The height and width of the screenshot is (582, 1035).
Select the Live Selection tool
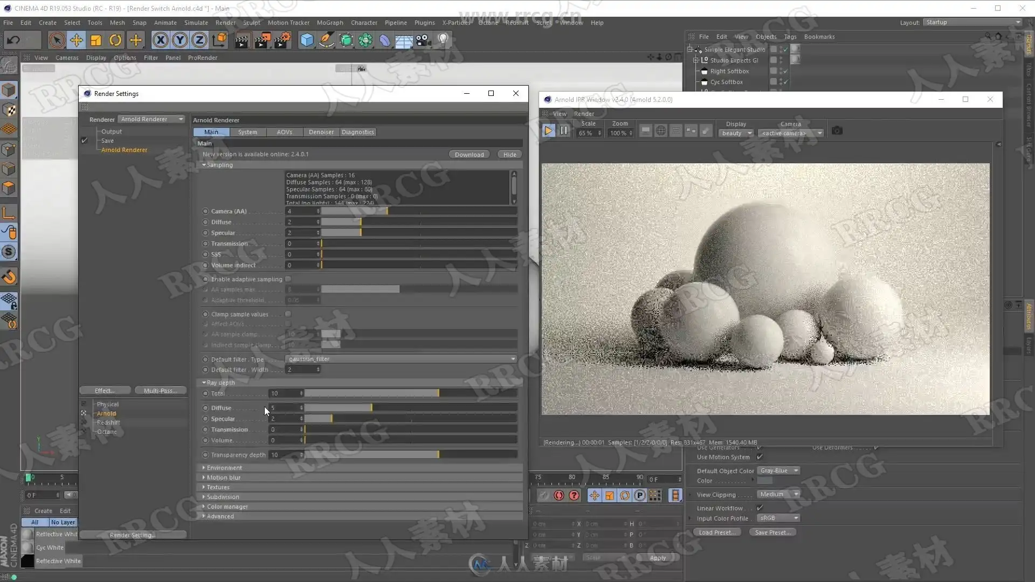tap(57, 40)
